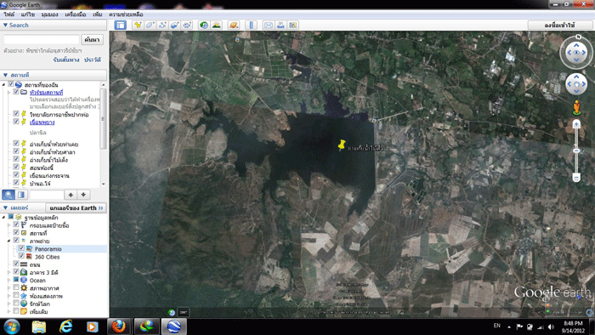Open the historical imagery clock tool

pyautogui.click(x=204, y=25)
